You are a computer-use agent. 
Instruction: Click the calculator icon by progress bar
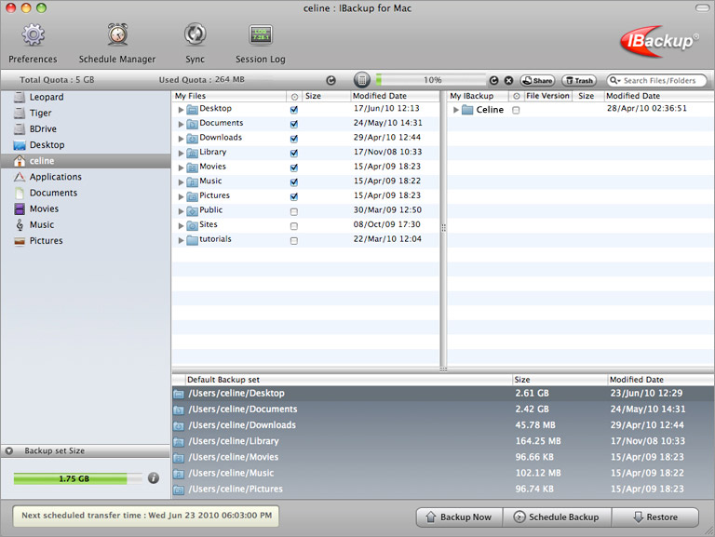click(x=361, y=80)
